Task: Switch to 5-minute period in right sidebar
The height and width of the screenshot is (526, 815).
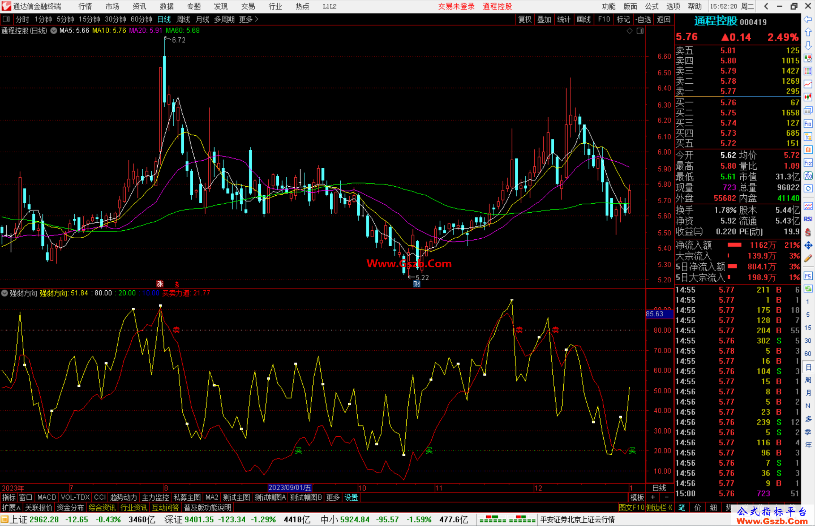Action: pyautogui.click(x=808, y=314)
